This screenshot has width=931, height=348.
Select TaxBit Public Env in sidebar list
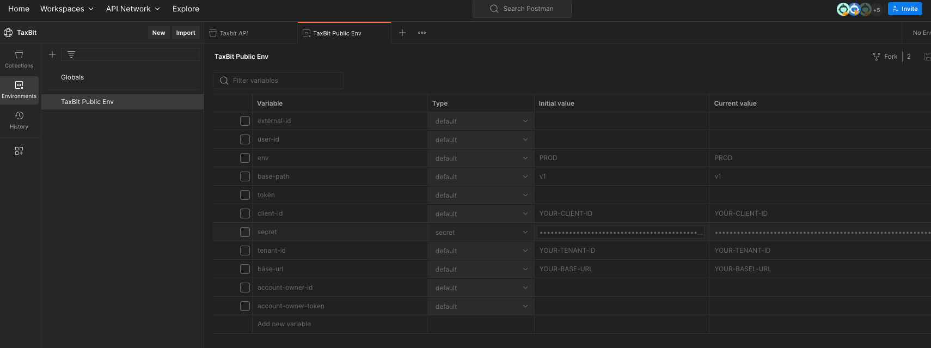pos(122,102)
